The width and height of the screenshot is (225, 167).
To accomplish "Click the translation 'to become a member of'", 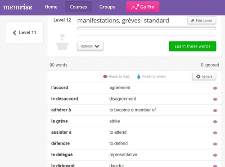I will [x=132, y=110].
